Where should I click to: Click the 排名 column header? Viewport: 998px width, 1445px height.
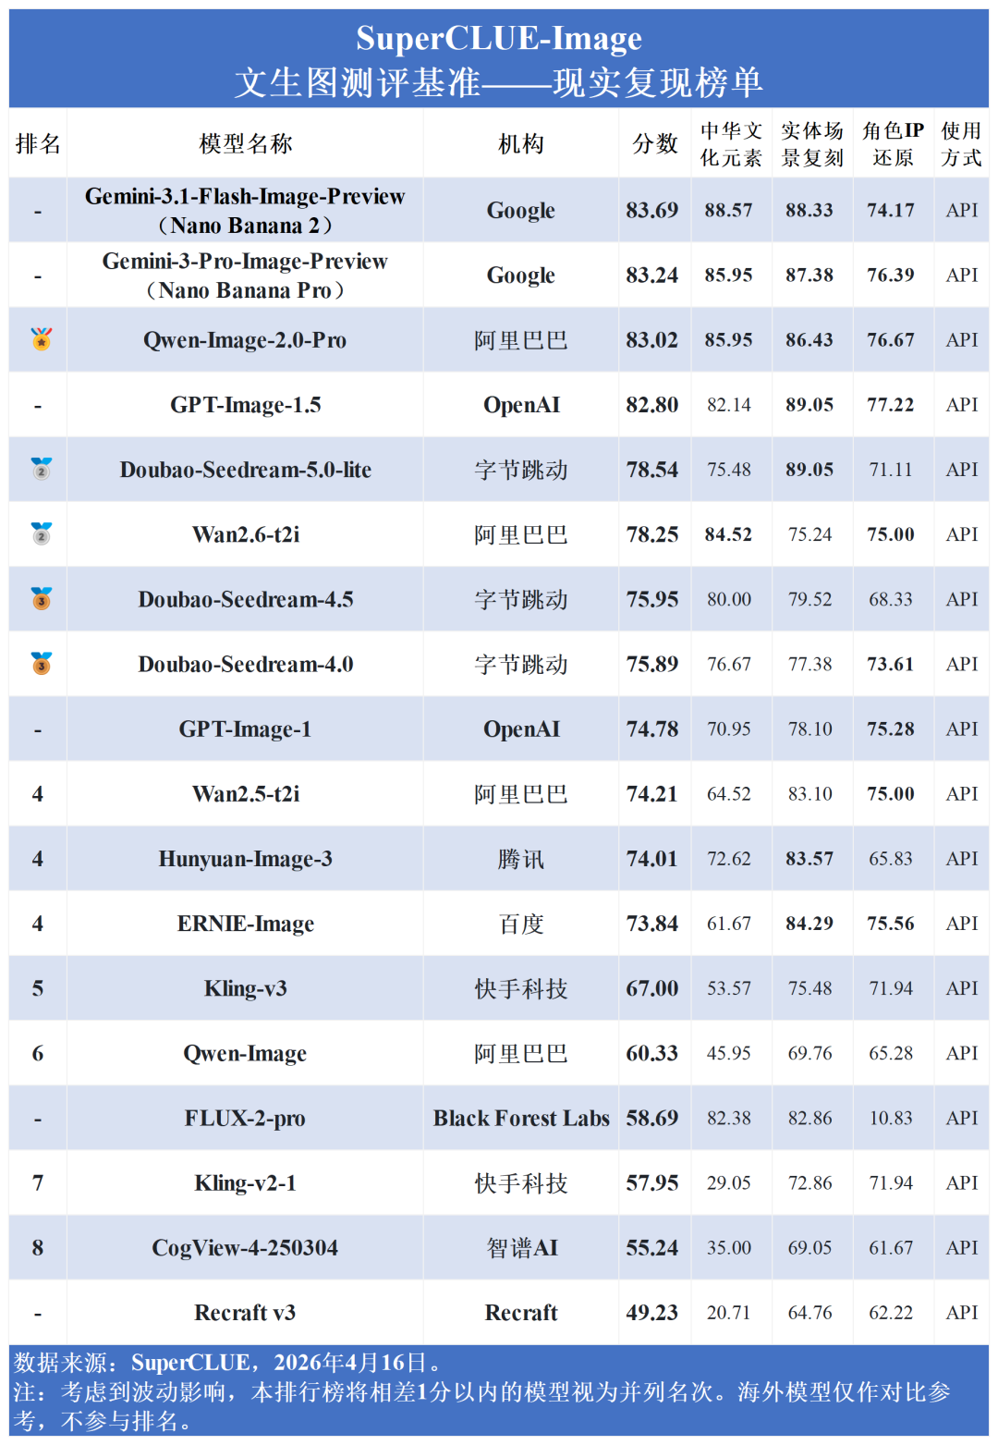tap(38, 144)
